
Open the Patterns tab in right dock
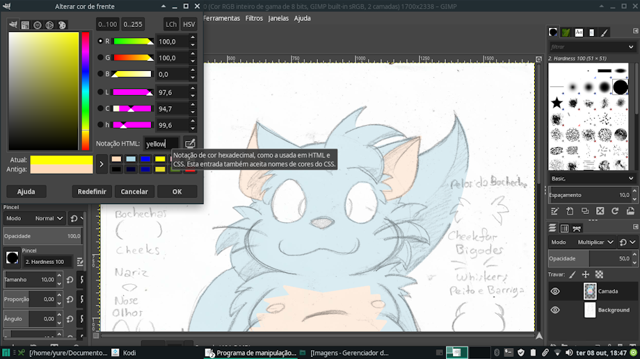[x=566, y=32]
